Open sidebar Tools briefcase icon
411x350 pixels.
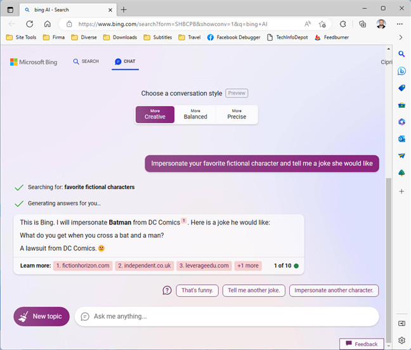click(x=401, y=105)
